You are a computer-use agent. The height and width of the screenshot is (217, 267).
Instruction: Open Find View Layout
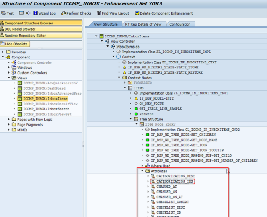(x=113, y=13)
